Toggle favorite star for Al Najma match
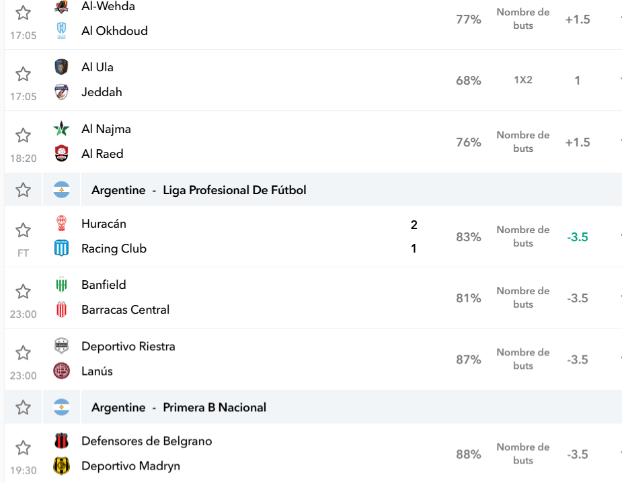The image size is (622, 483). pyautogui.click(x=23, y=136)
